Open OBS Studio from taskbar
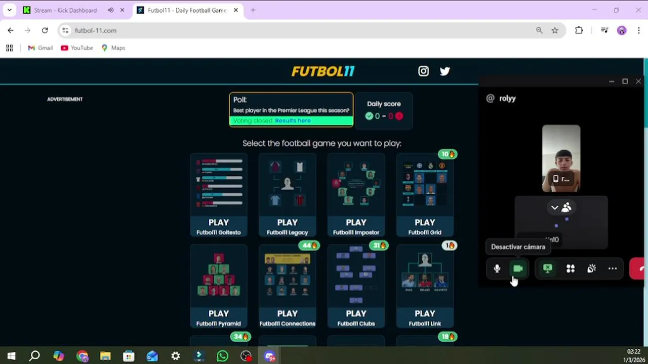This screenshot has height=364, width=648. [x=246, y=356]
